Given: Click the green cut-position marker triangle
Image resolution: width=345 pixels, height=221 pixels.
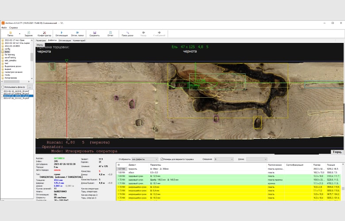Looking at the screenshot, I should 66,61.
